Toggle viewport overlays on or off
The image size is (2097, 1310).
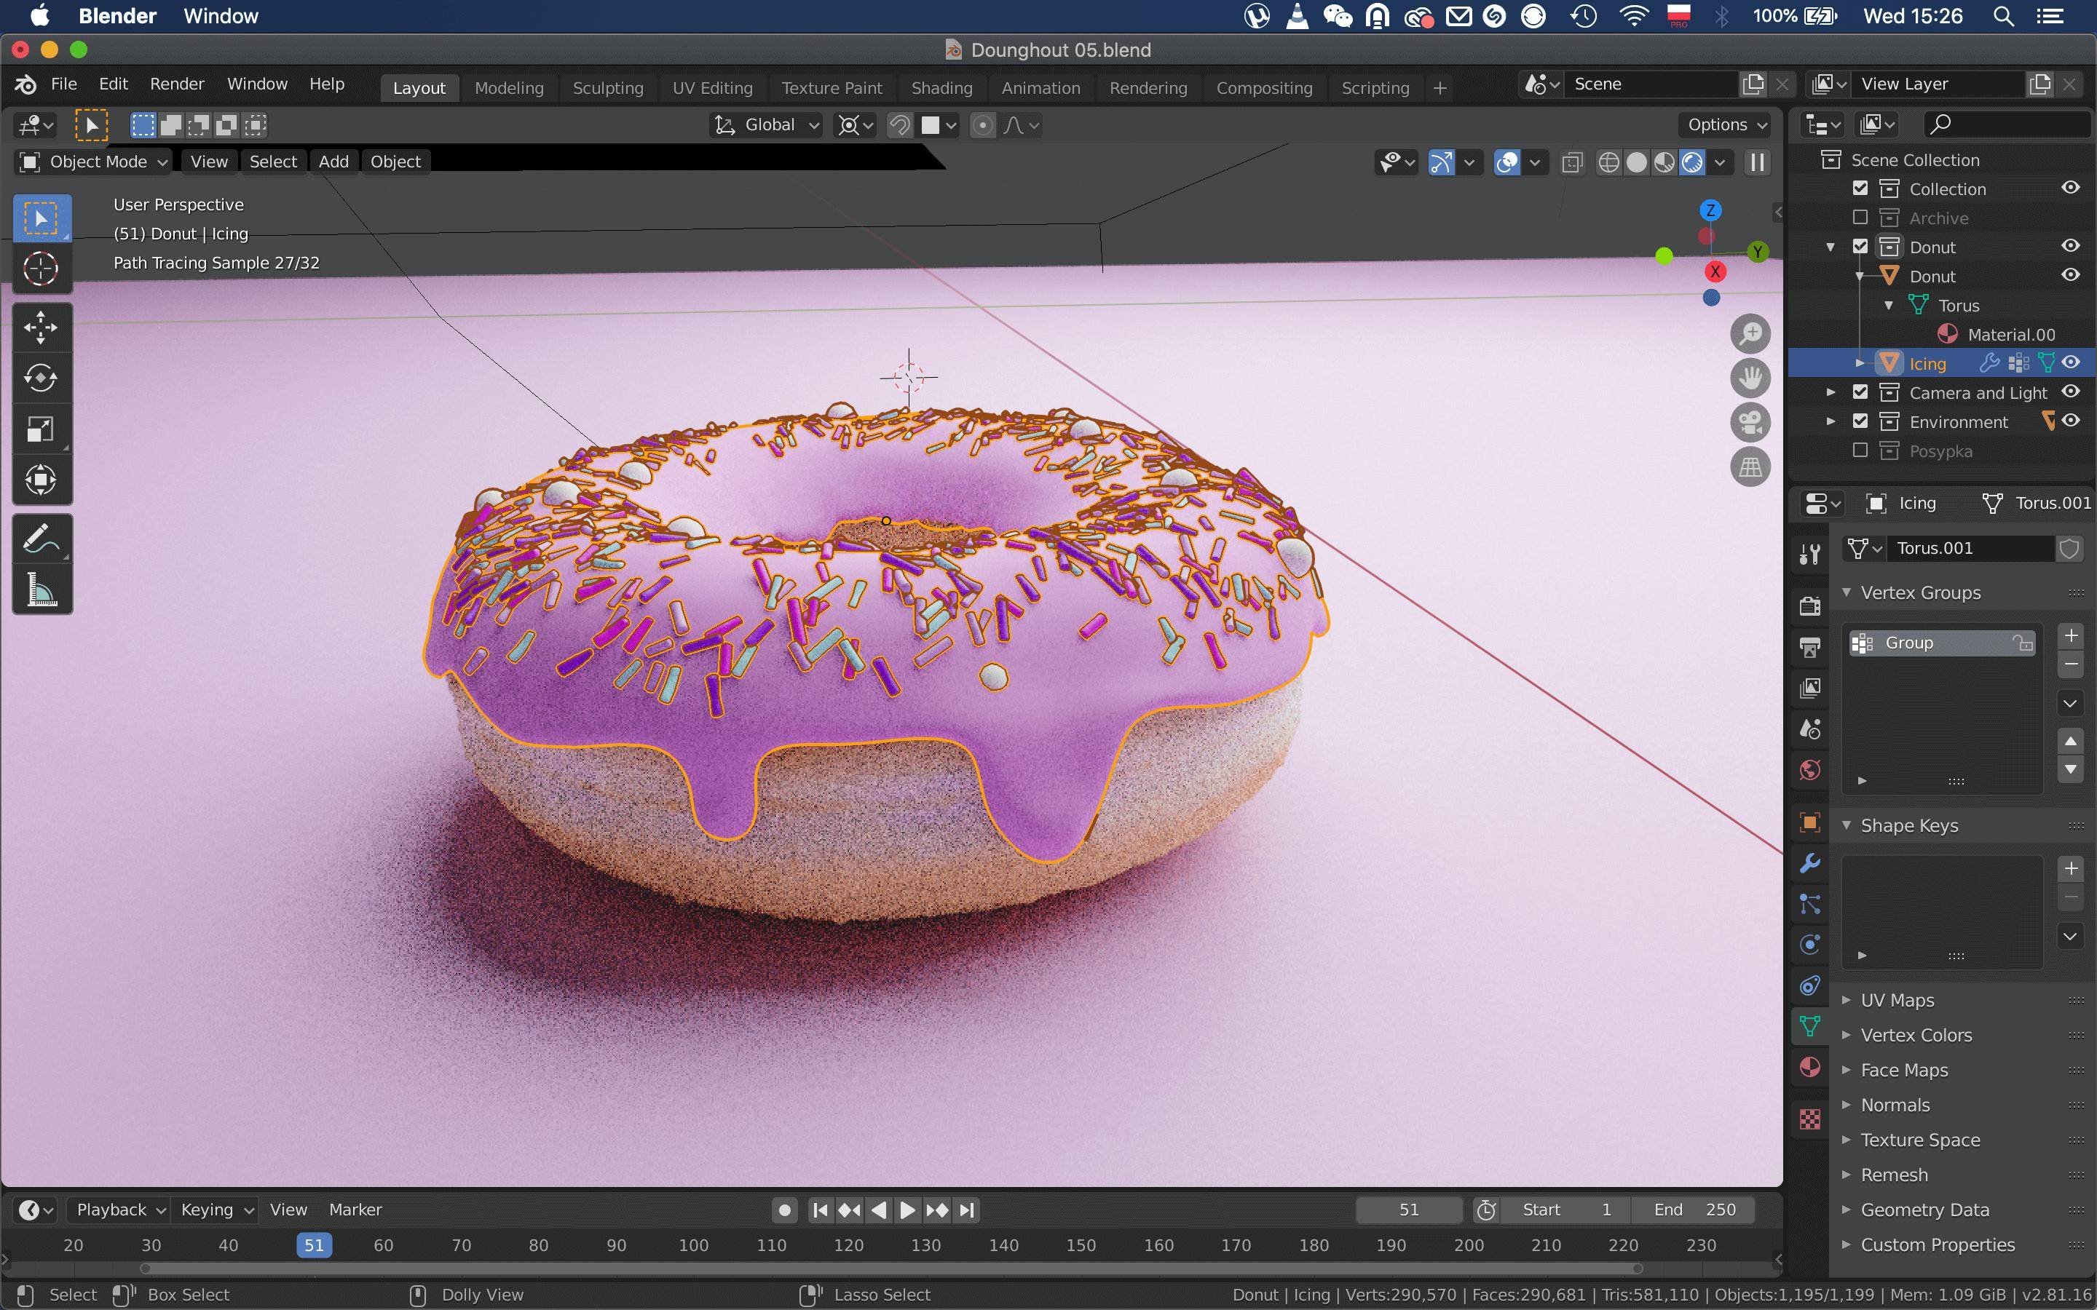(x=1507, y=163)
